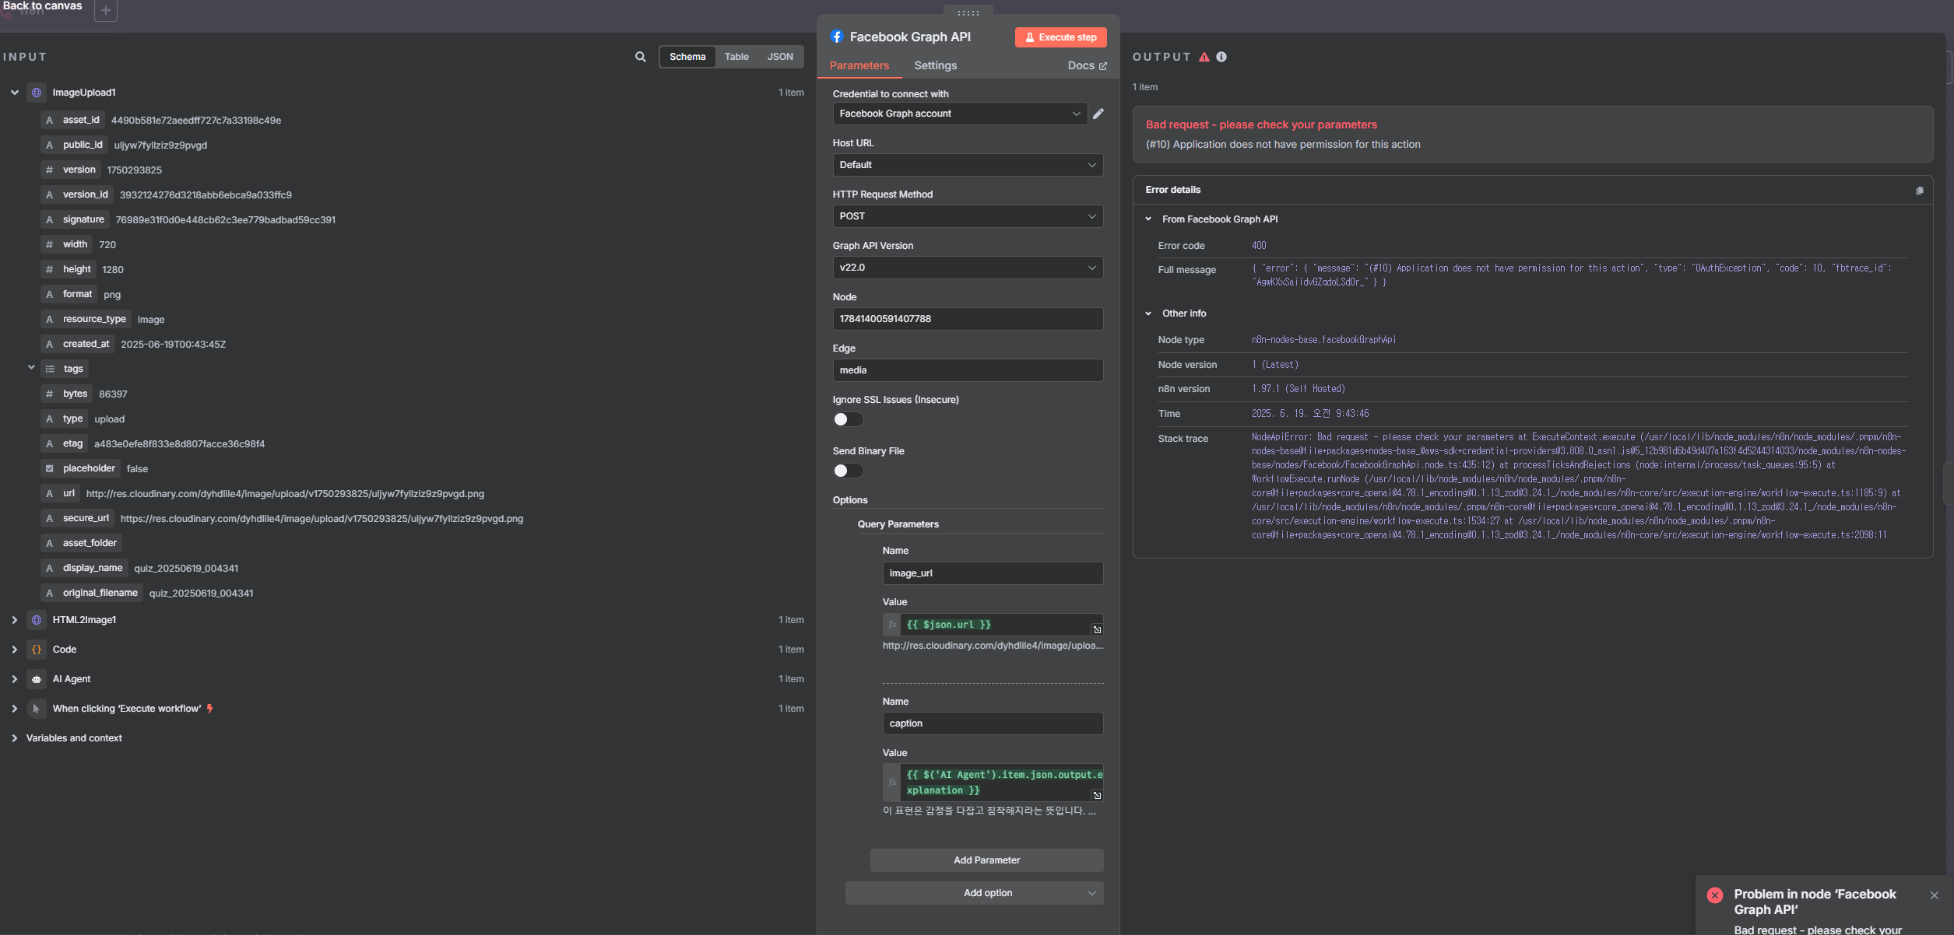This screenshot has width=1954, height=935.
Task: Open the HTTP Request Method dropdown
Action: pyautogui.click(x=968, y=216)
